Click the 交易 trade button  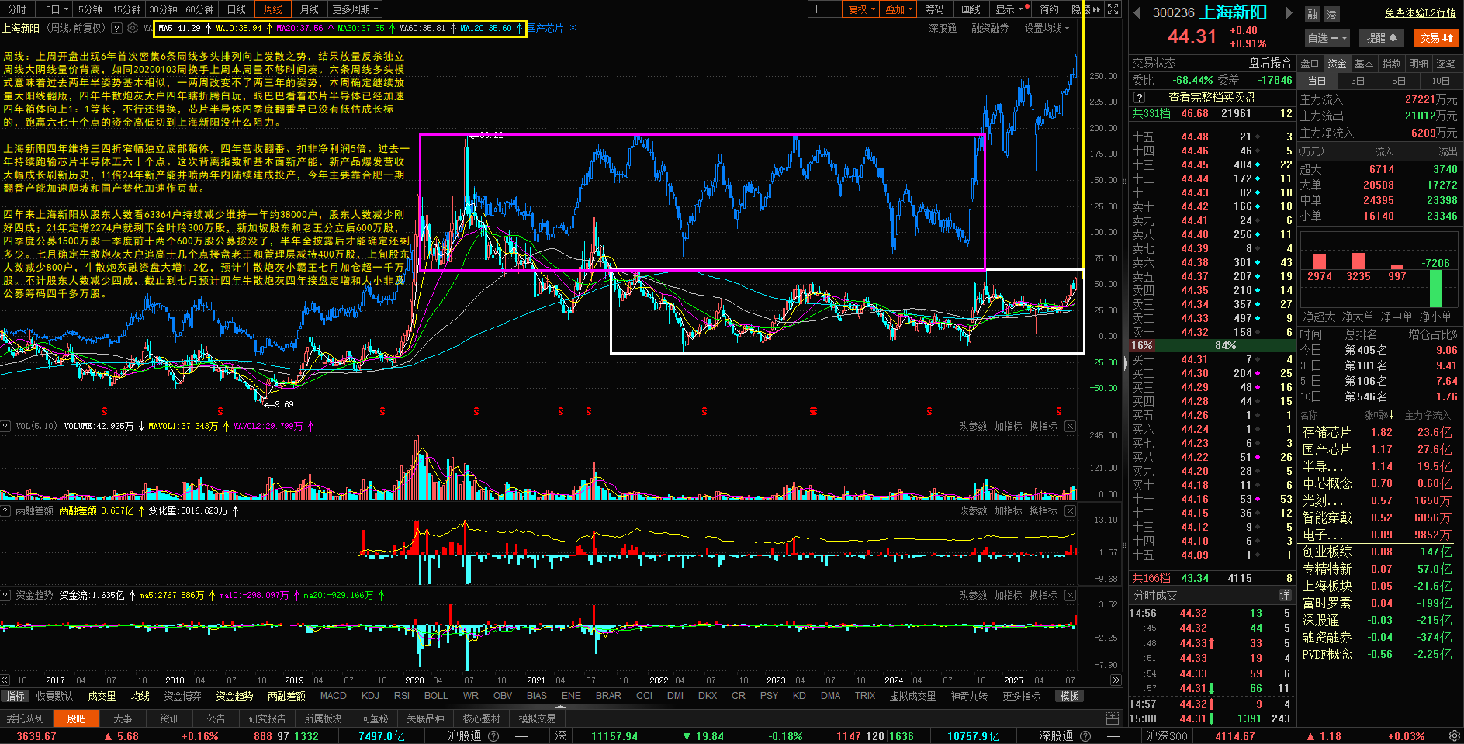point(1436,38)
